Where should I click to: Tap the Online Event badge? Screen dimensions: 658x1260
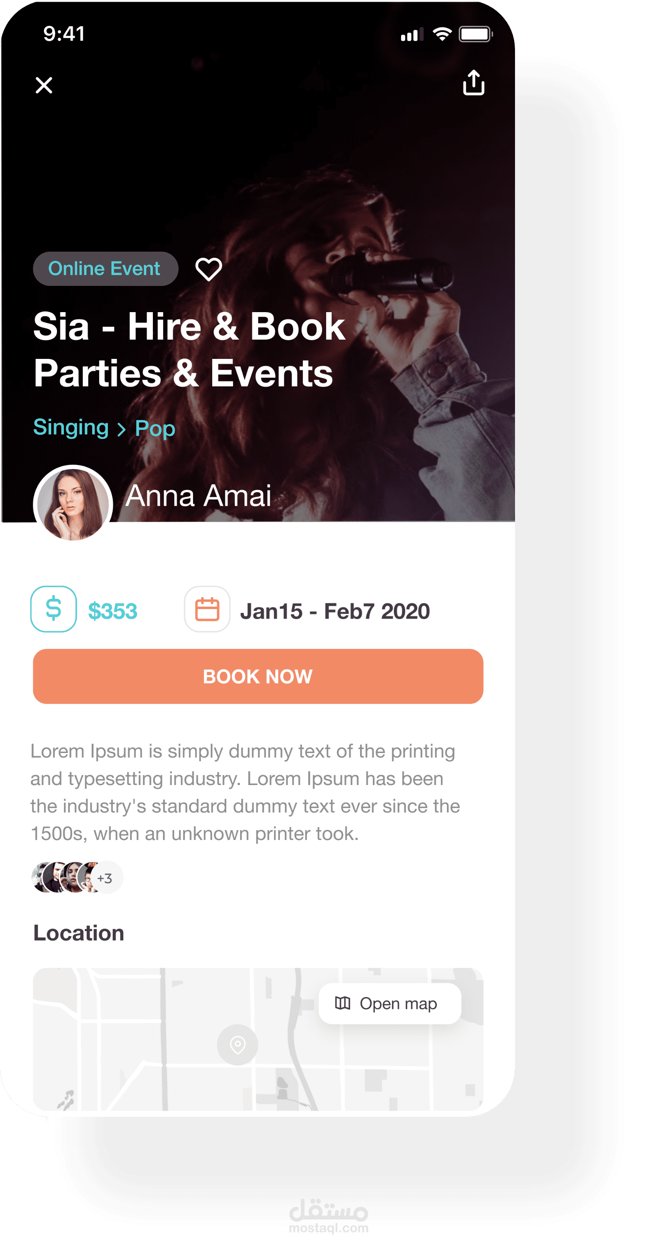coord(105,269)
